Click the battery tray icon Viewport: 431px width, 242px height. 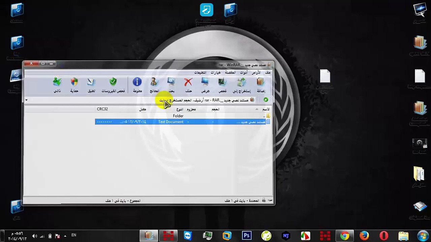(50, 236)
